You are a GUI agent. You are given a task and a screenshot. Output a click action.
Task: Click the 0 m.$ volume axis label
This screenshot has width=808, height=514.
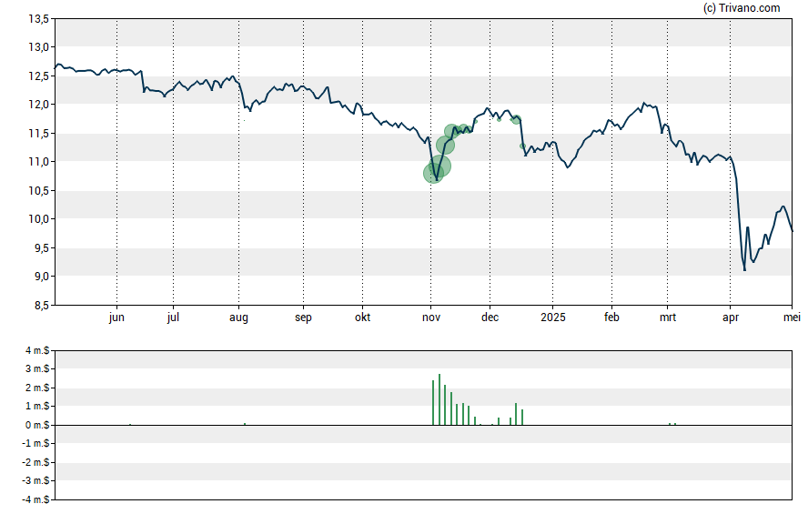point(37,425)
